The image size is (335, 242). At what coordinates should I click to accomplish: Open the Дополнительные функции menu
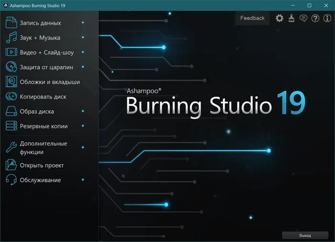pyautogui.click(x=44, y=147)
